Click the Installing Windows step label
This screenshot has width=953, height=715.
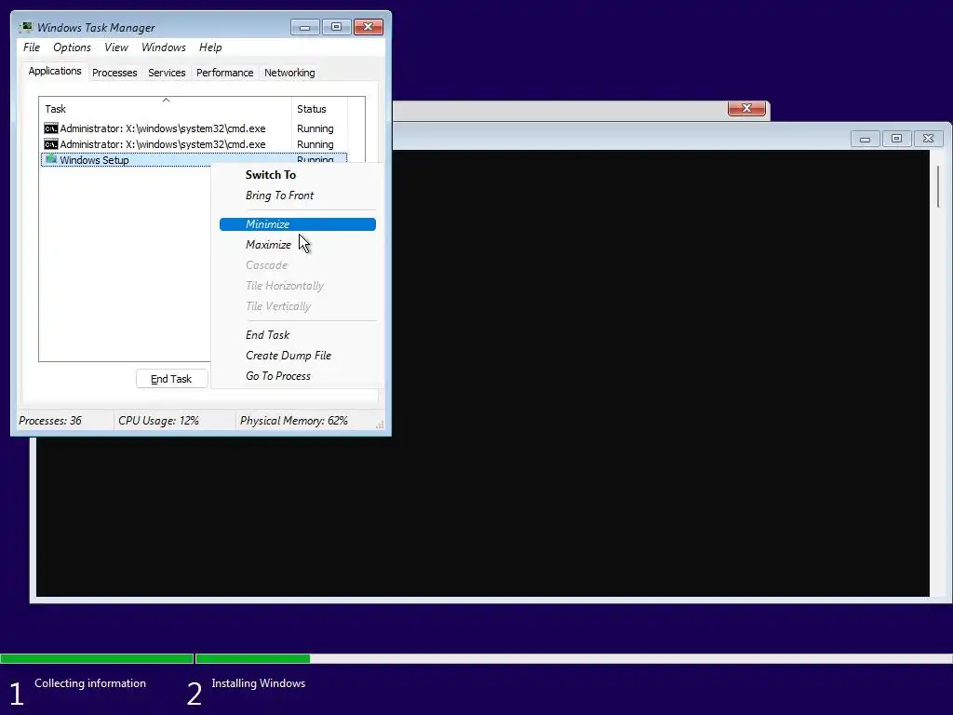coord(259,683)
